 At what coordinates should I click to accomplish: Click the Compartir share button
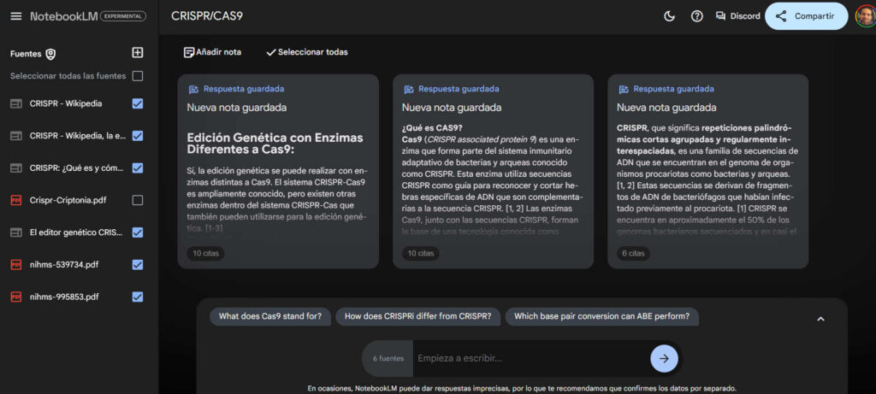click(x=806, y=16)
